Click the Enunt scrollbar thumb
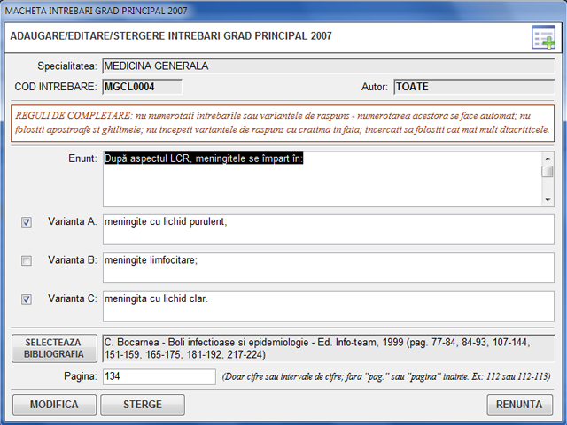 coord(548,171)
